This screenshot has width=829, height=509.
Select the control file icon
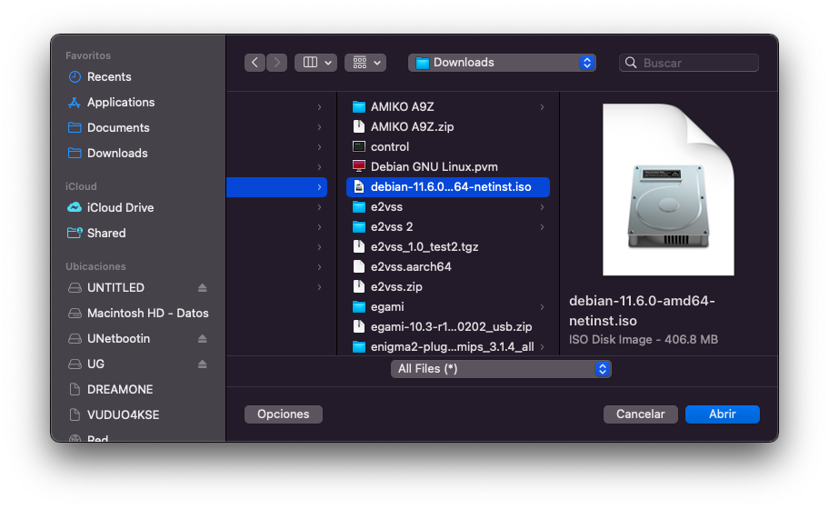(x=359, y=147)
